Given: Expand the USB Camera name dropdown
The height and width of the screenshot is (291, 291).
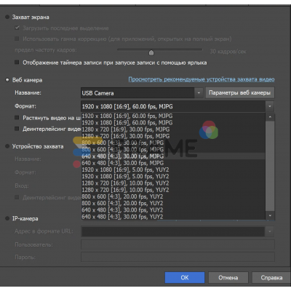Looking at the screenshot, I should click(x=199, y=93).
